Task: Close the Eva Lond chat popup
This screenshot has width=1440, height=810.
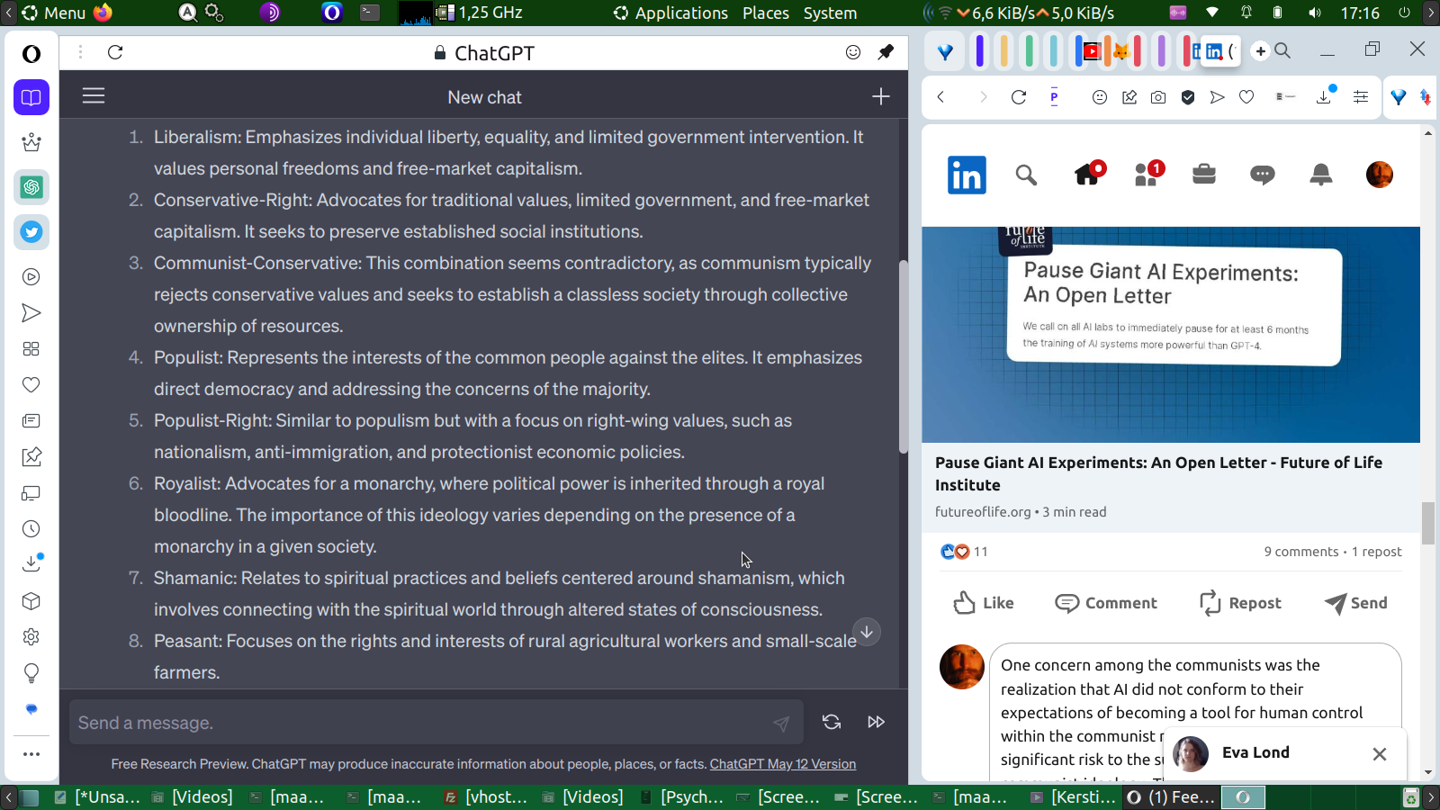Action: coord(1380,754)
